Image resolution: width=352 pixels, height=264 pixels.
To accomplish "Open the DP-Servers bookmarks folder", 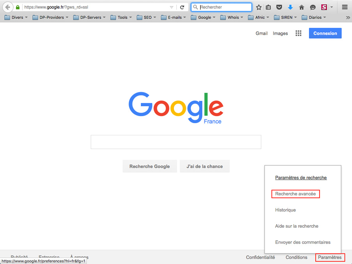I will pyautogui.click(x=89, y=17).
